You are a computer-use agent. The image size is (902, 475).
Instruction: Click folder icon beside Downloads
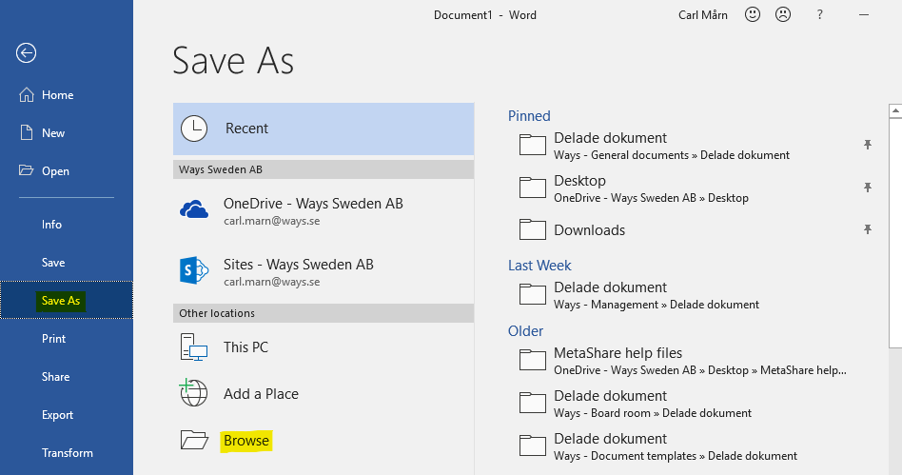(533, 229)
